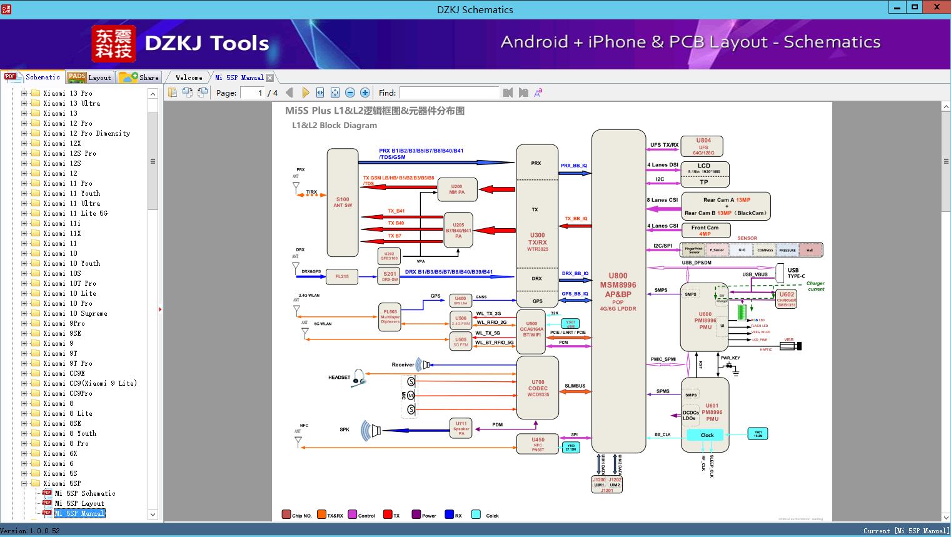Close the Mi 5SP Manual tab
Screen dimensions: 951x537
click(x=269, y=78)
